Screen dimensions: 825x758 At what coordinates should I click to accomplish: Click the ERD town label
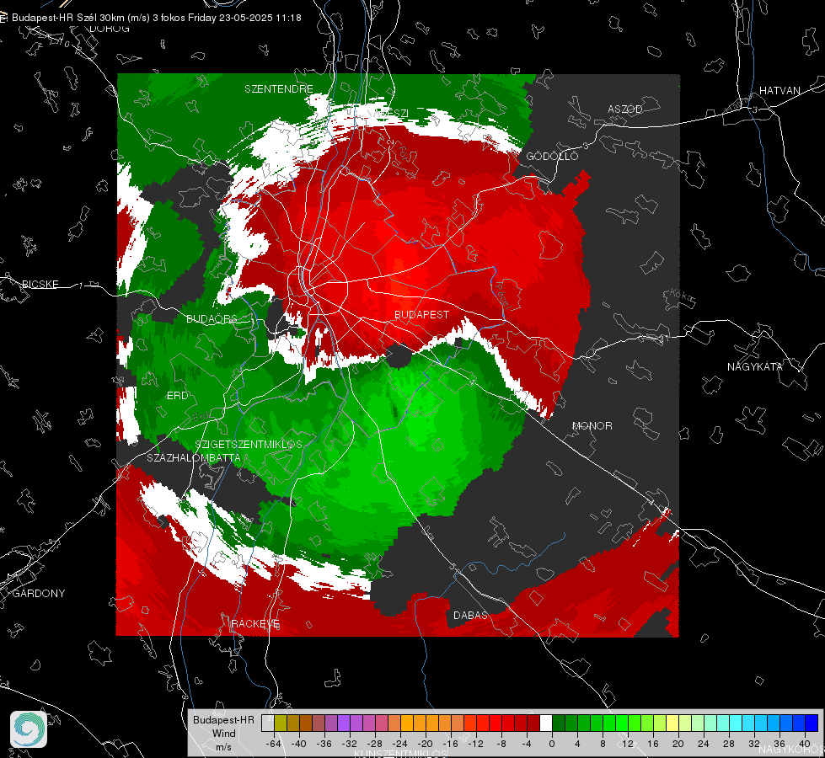pos(177,396)
